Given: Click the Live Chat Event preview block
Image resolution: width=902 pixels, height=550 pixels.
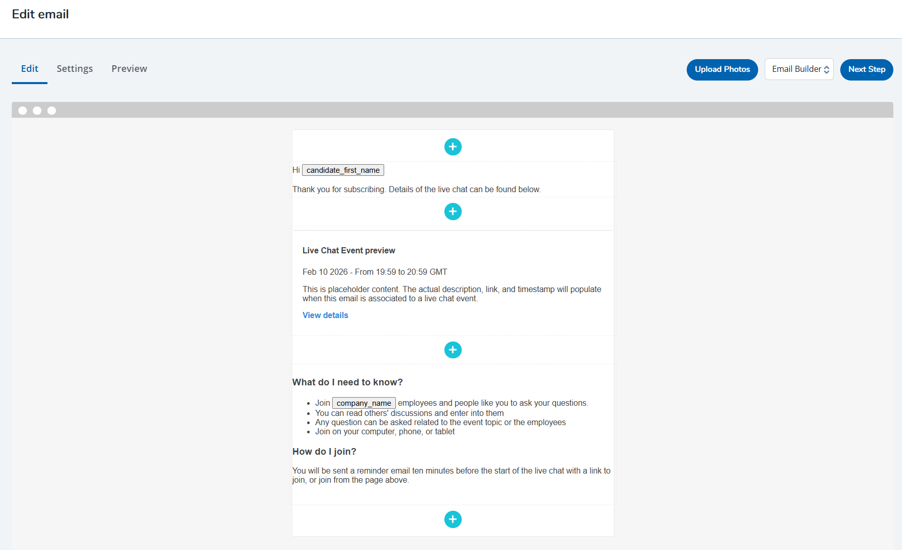Looking at the screenshot, I should click(x=348, y=250).
